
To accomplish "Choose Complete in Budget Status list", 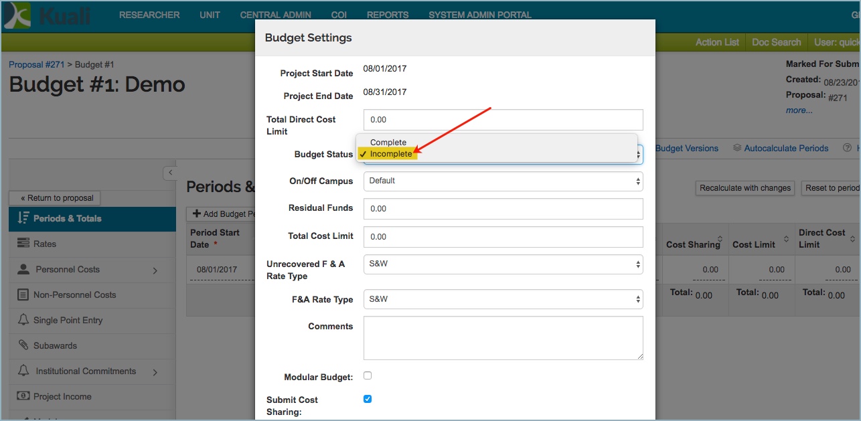I will (x=388, y=142).
